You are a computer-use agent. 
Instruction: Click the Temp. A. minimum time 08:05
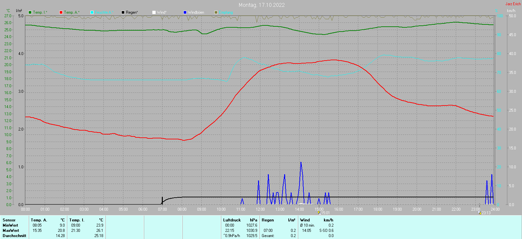tap(37, 225)
